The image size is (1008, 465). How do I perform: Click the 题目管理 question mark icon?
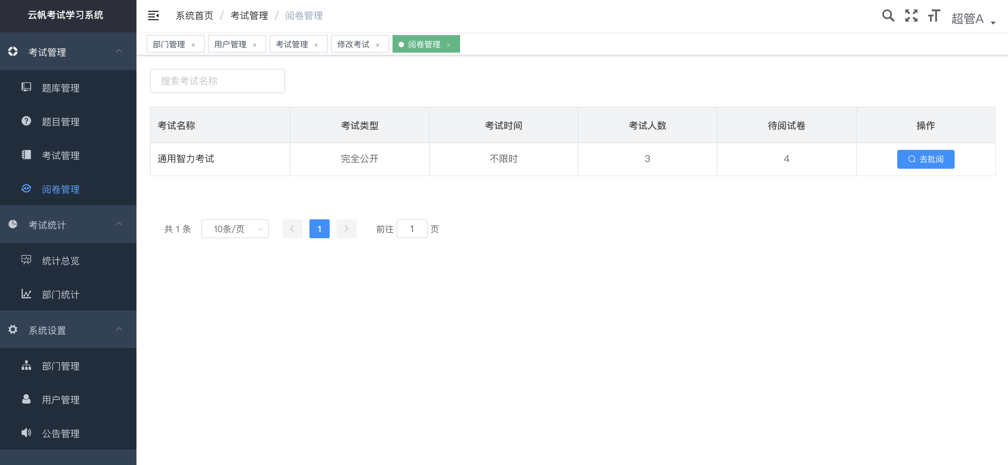(26, 121)
